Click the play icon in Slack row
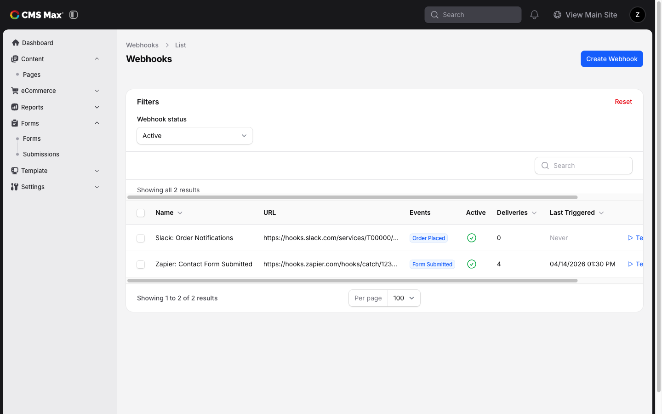This screenshot has height=414, width=662. click(630, 238)
